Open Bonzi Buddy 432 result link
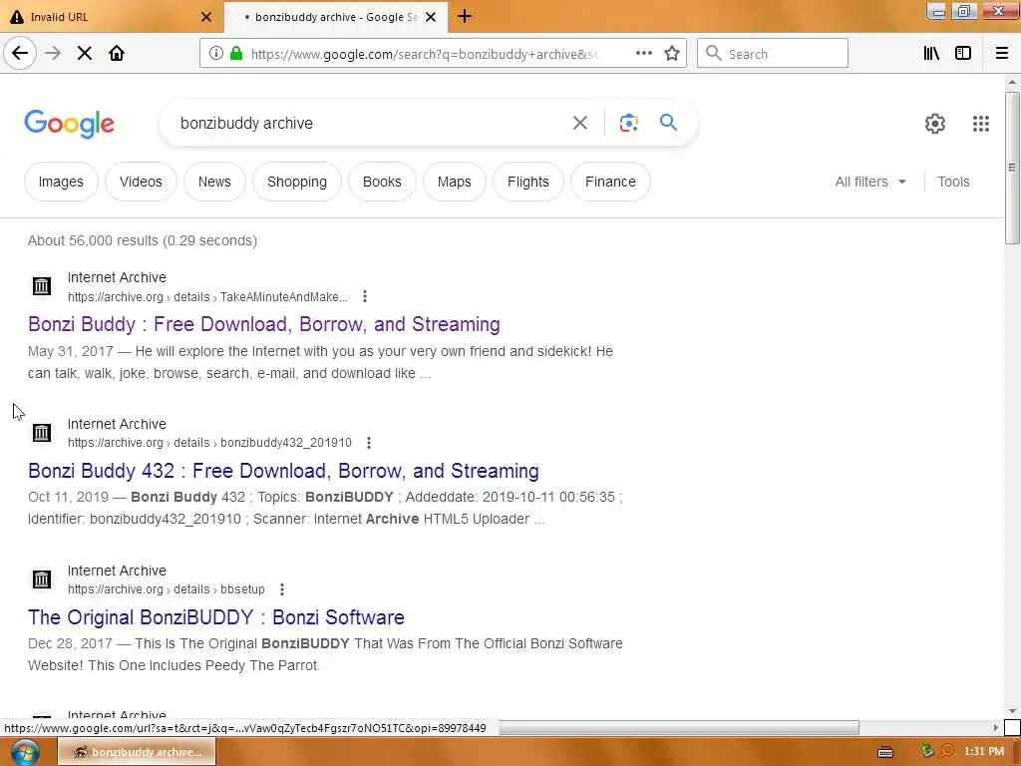This screenshot has height=766, width=1021. (283, 471)
